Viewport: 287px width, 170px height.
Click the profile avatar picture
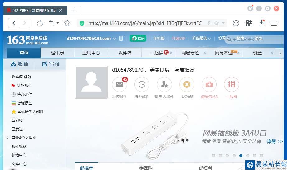[91, 82]
